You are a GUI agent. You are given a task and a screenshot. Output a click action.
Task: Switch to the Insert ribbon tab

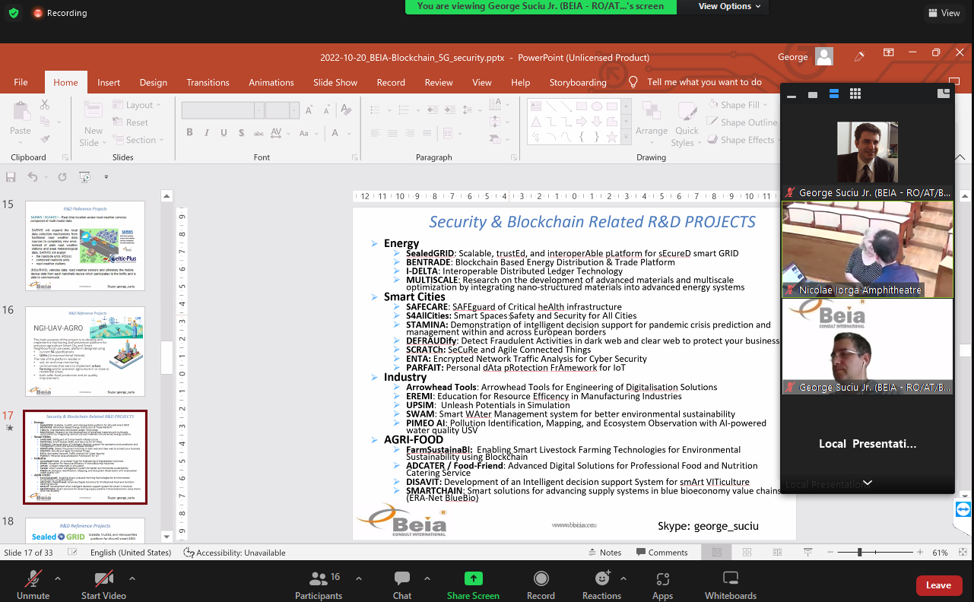(x=109, y=82)
